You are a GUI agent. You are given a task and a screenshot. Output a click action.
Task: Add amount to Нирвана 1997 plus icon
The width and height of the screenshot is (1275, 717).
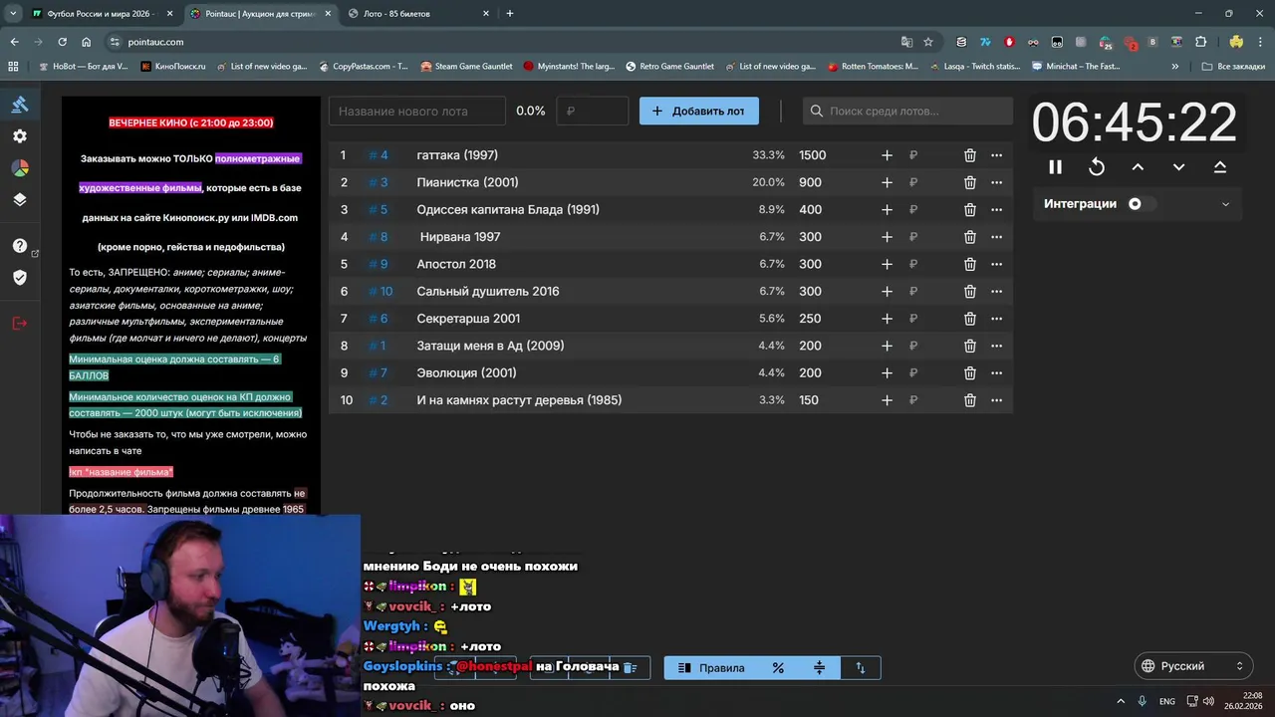(x=887, y=237)
